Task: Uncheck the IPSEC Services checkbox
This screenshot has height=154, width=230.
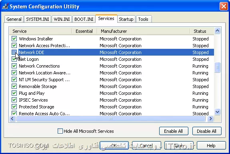Action: point(14,100)
